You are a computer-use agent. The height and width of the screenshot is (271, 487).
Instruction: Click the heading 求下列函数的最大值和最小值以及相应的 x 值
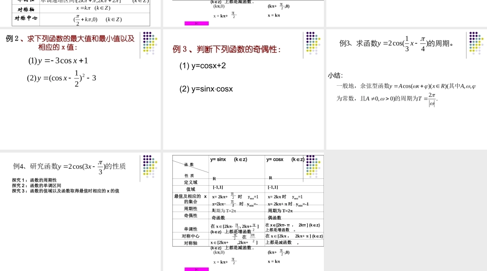tap(81, 43)
